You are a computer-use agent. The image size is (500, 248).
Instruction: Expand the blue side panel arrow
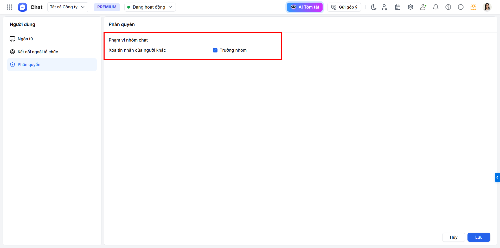497,177
